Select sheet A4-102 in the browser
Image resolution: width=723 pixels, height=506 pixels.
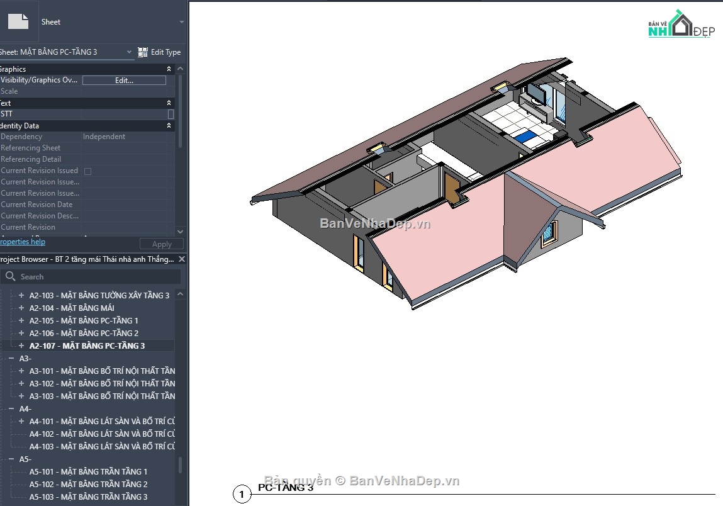(103, 434)
